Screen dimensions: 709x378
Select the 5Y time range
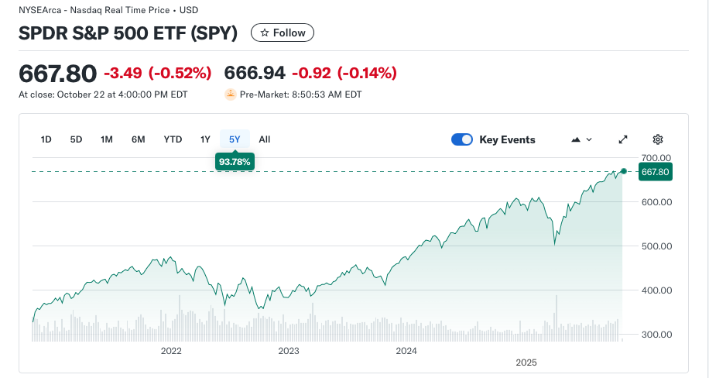point(235,139)
